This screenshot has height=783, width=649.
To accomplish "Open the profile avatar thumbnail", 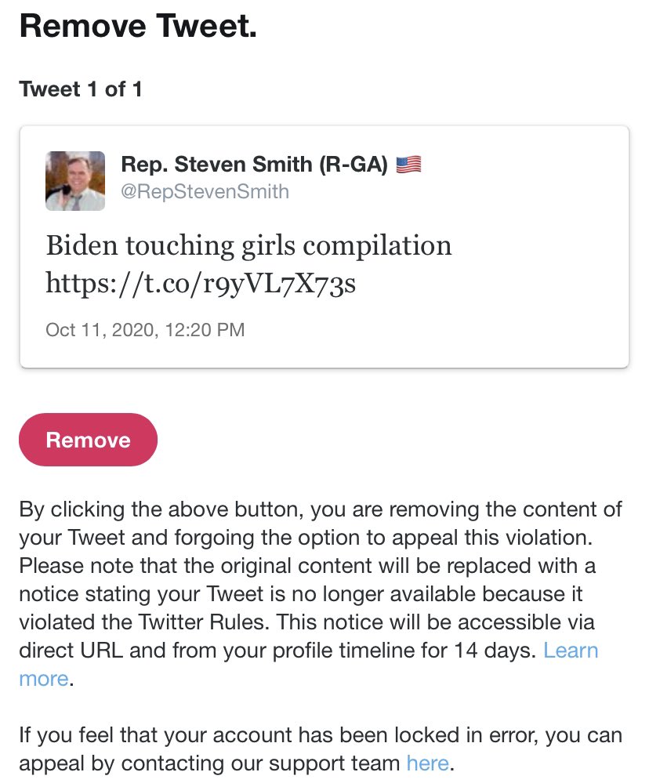I will coord(75,181).
